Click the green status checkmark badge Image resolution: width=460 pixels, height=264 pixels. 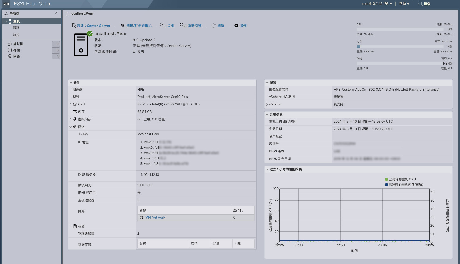point(90,34)
